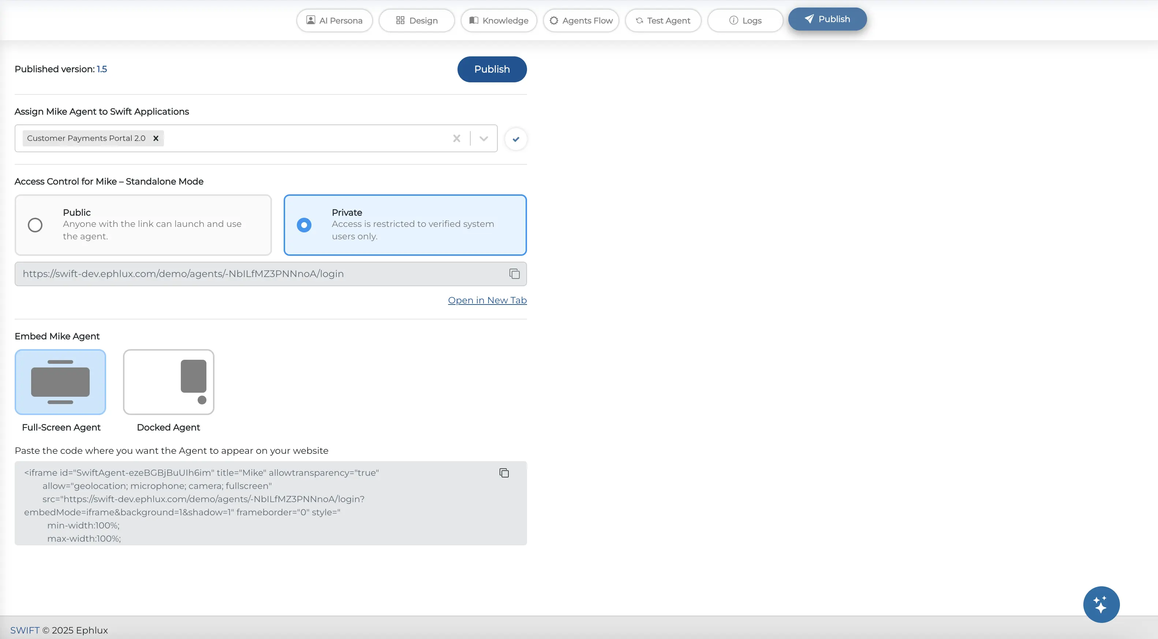
Task: Go to the Knowledge tab
Action: point(498,20)
